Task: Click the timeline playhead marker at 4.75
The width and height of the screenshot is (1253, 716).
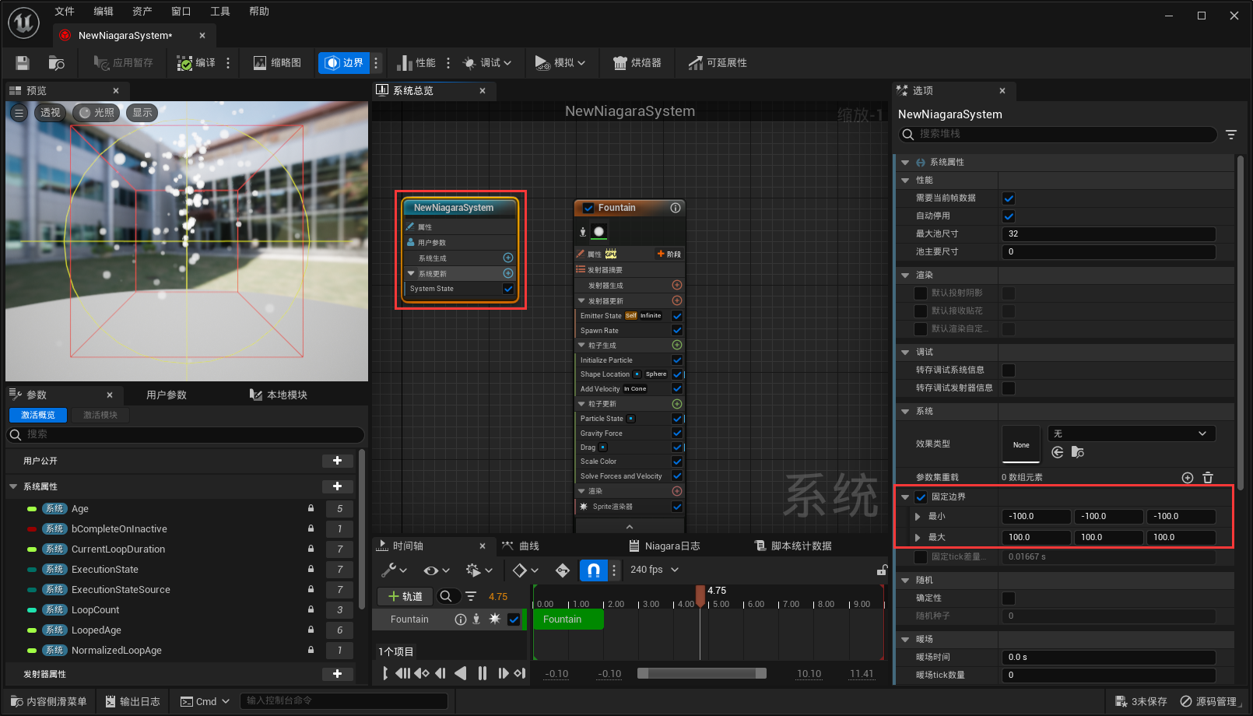Action: [x=700, y=595]
